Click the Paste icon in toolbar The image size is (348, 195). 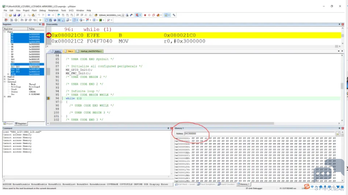33,15
